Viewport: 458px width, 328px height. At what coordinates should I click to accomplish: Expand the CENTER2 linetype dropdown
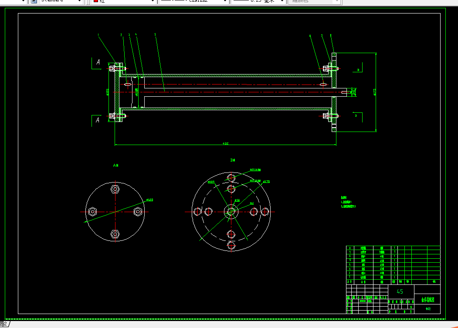point(225,1)
